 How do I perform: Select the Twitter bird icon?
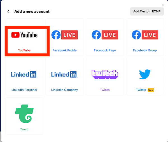click(145, 74)
